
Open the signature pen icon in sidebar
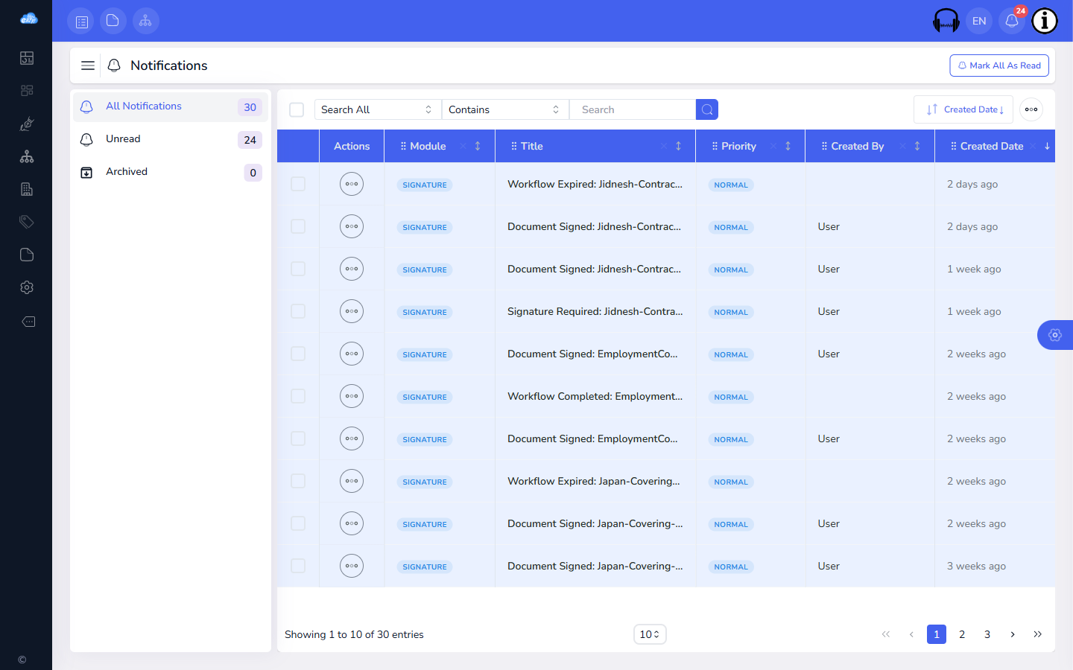click(x=27, y=124)
